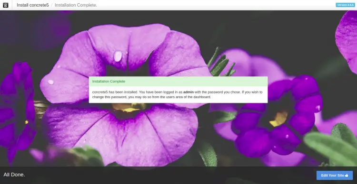The image size is (357, 184).
Task: Click the Installation Complete. breadcrumb text
Action: tap(76, 5)
